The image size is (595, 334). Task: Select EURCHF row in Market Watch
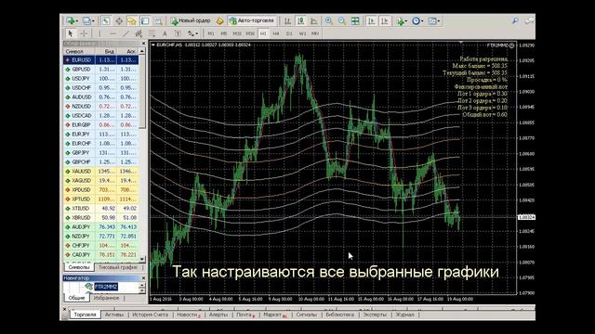[x=101, y=144]
